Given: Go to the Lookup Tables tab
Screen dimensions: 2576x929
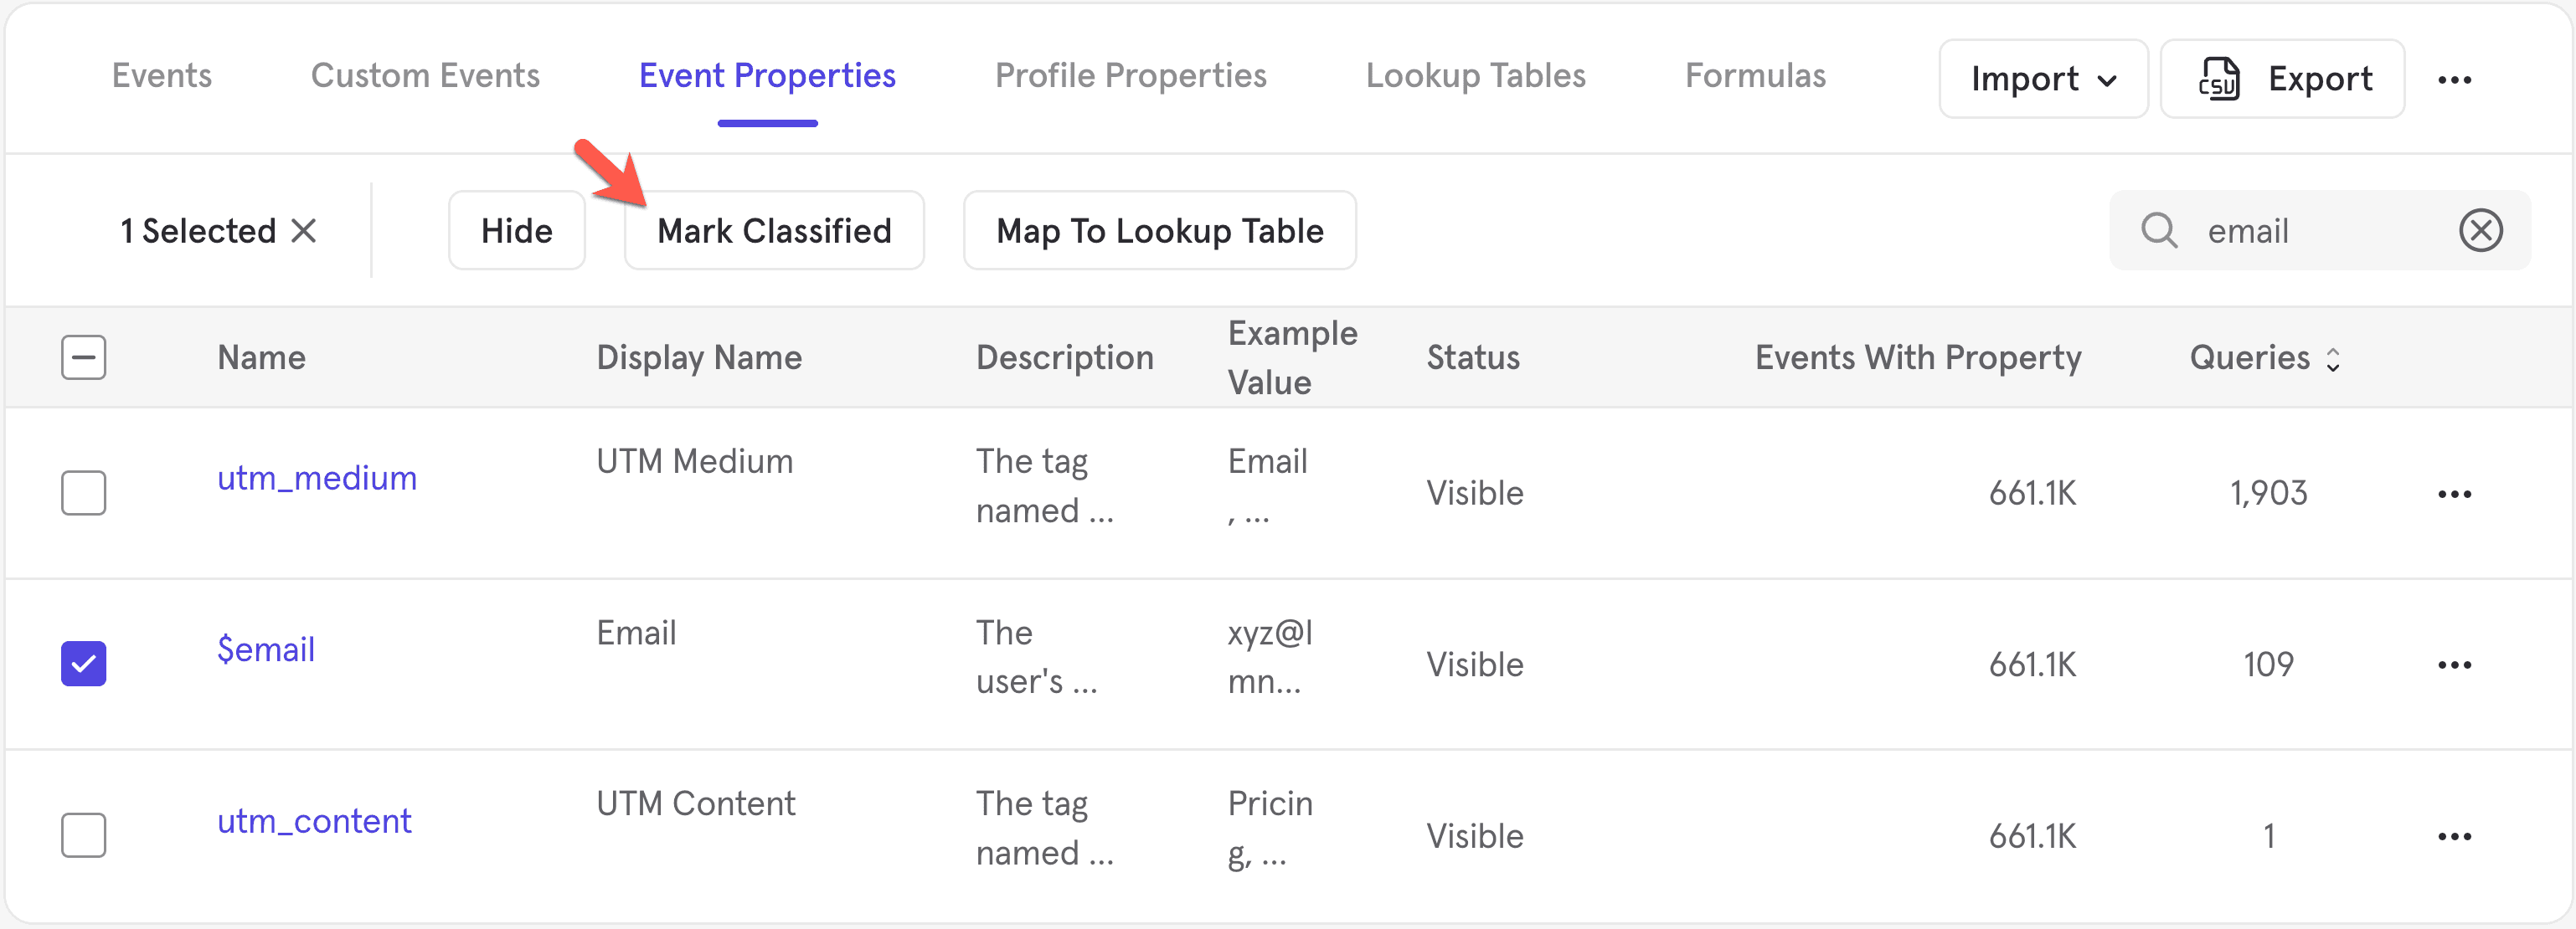Looking at the screenshot, I should coord(1475,76).
